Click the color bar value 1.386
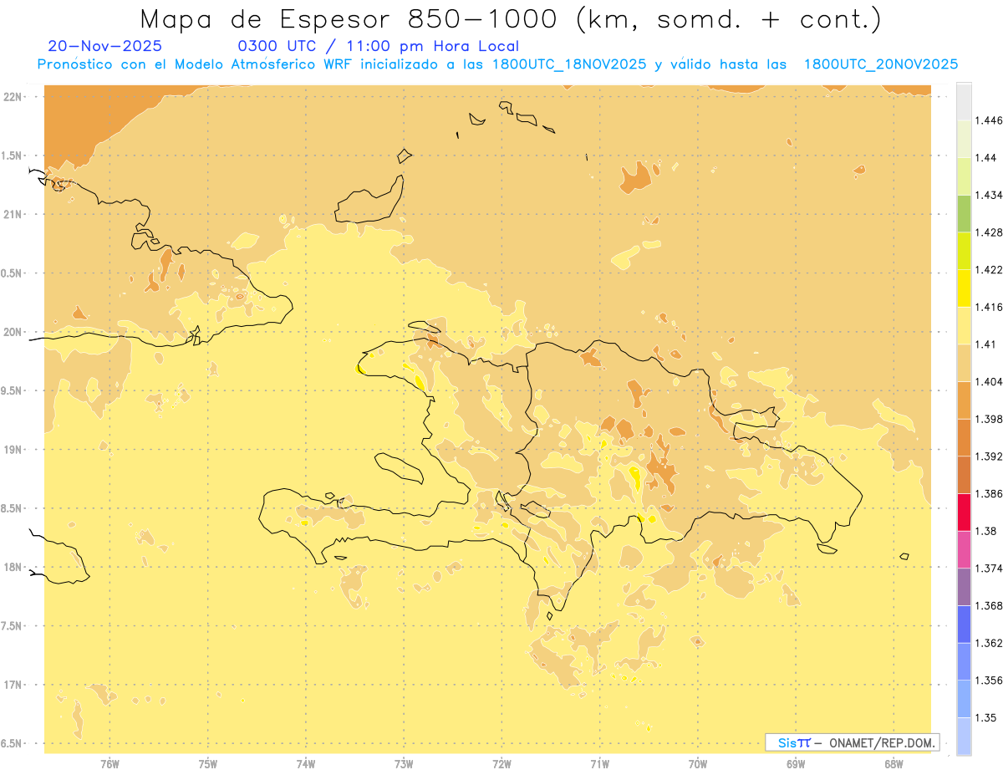Viewport: 1003px width, 775px height. (x=990, y=493)
